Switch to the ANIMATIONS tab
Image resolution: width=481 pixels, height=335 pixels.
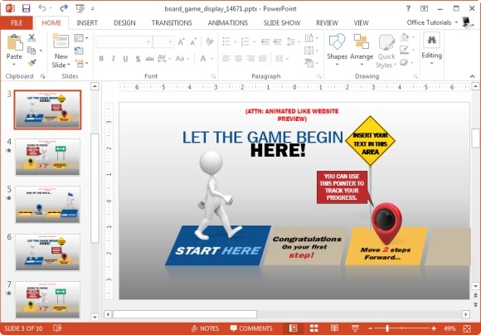click(227, 23)
